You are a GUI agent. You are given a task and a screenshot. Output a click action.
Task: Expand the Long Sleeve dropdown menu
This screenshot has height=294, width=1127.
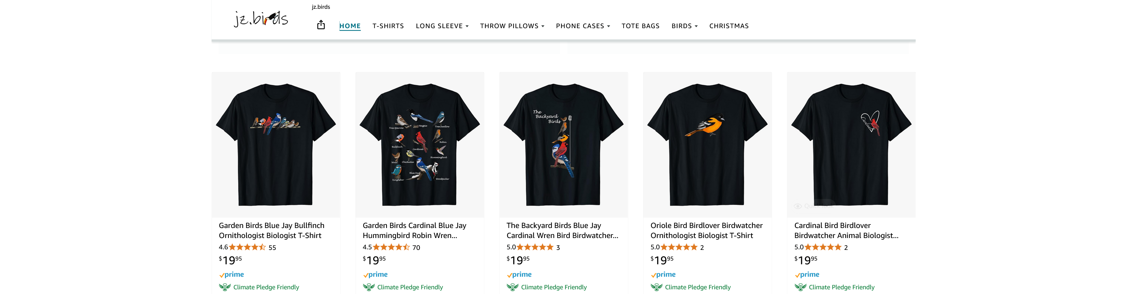click(442, 26)
